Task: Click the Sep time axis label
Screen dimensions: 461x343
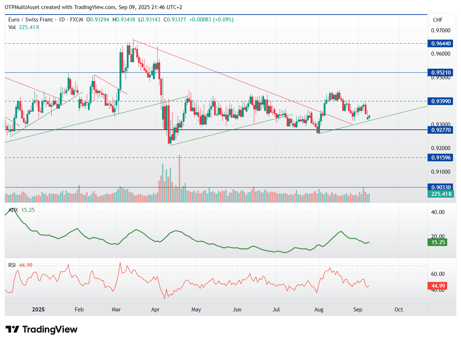Action: click(x=358, y=310)
